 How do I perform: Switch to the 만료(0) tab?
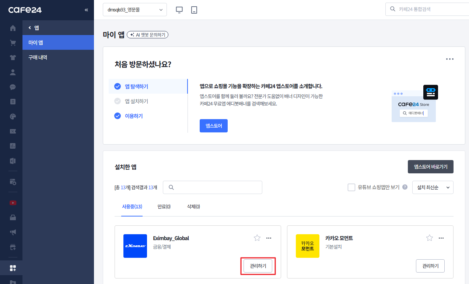click(x=164, y=207)
